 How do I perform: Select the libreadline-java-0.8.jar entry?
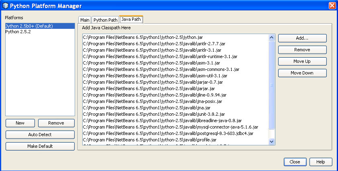click(175, 121)
